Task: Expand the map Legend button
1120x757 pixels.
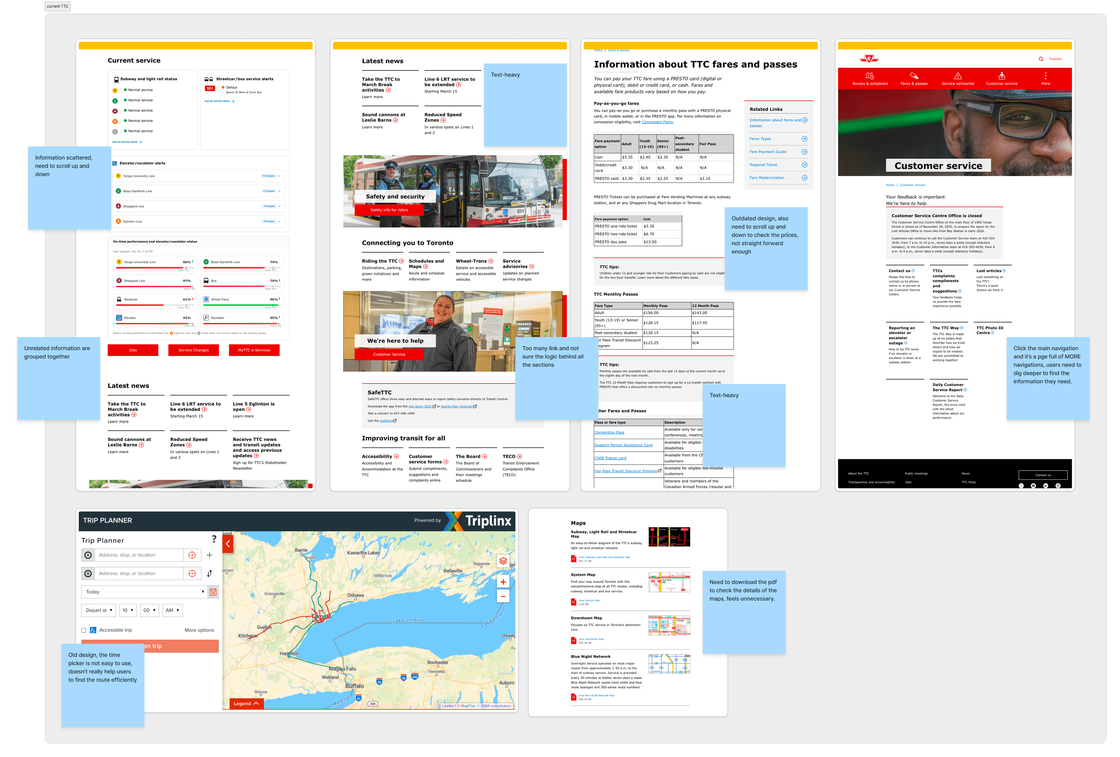Action: coord(246,703)
